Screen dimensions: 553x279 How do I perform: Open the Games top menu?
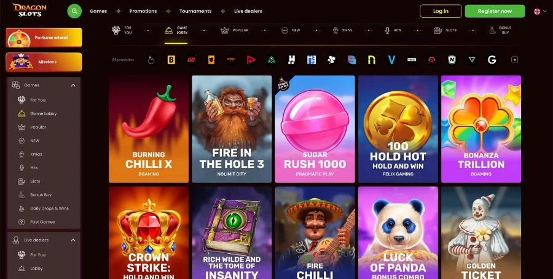coord(98,11)
